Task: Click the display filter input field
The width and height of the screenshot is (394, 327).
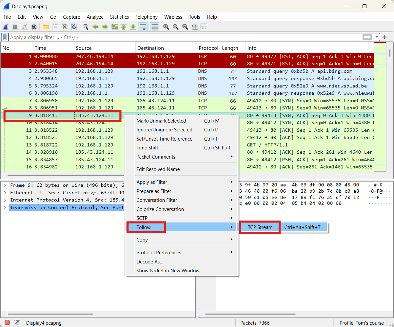Action: point(185,37)
